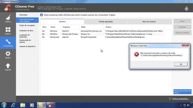Open the yellow folder taskbar window
Screen dimensions: 193x108
(41, 105)
